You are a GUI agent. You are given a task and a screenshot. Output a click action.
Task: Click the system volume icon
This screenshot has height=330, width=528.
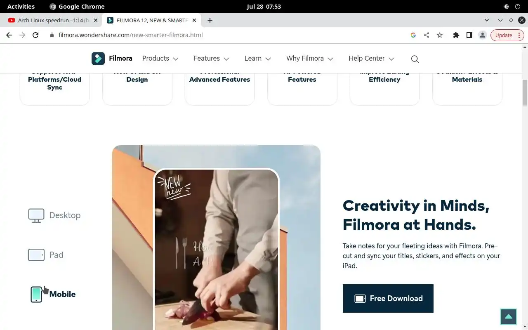click(x=506, y=7)
